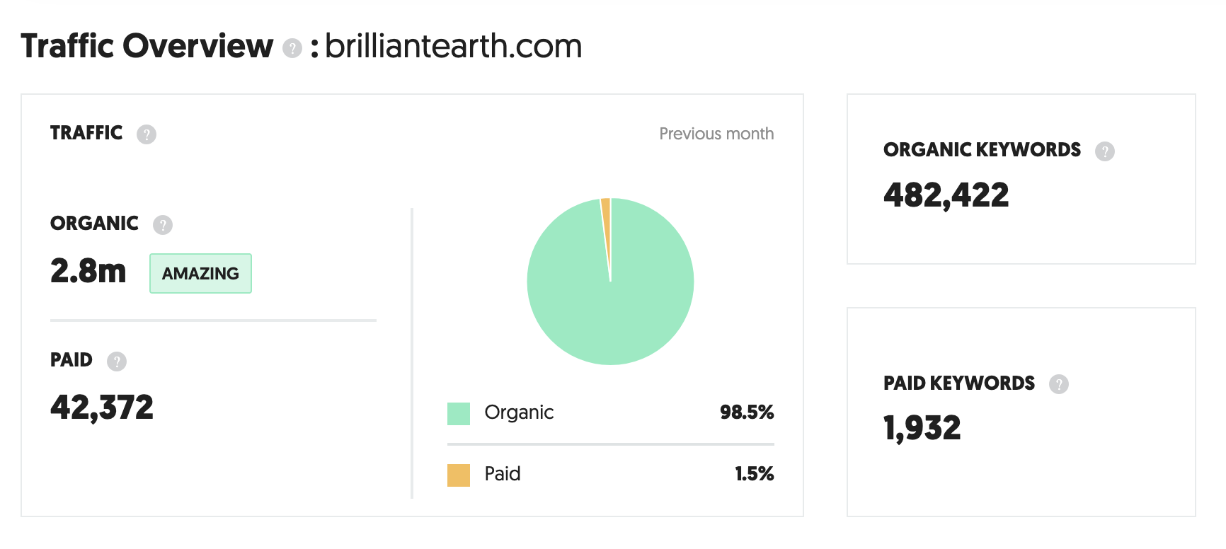Click help icon next to Traffic Overview title
Image resolution: width=1226 pixels, height=549 pixels.
292,48
